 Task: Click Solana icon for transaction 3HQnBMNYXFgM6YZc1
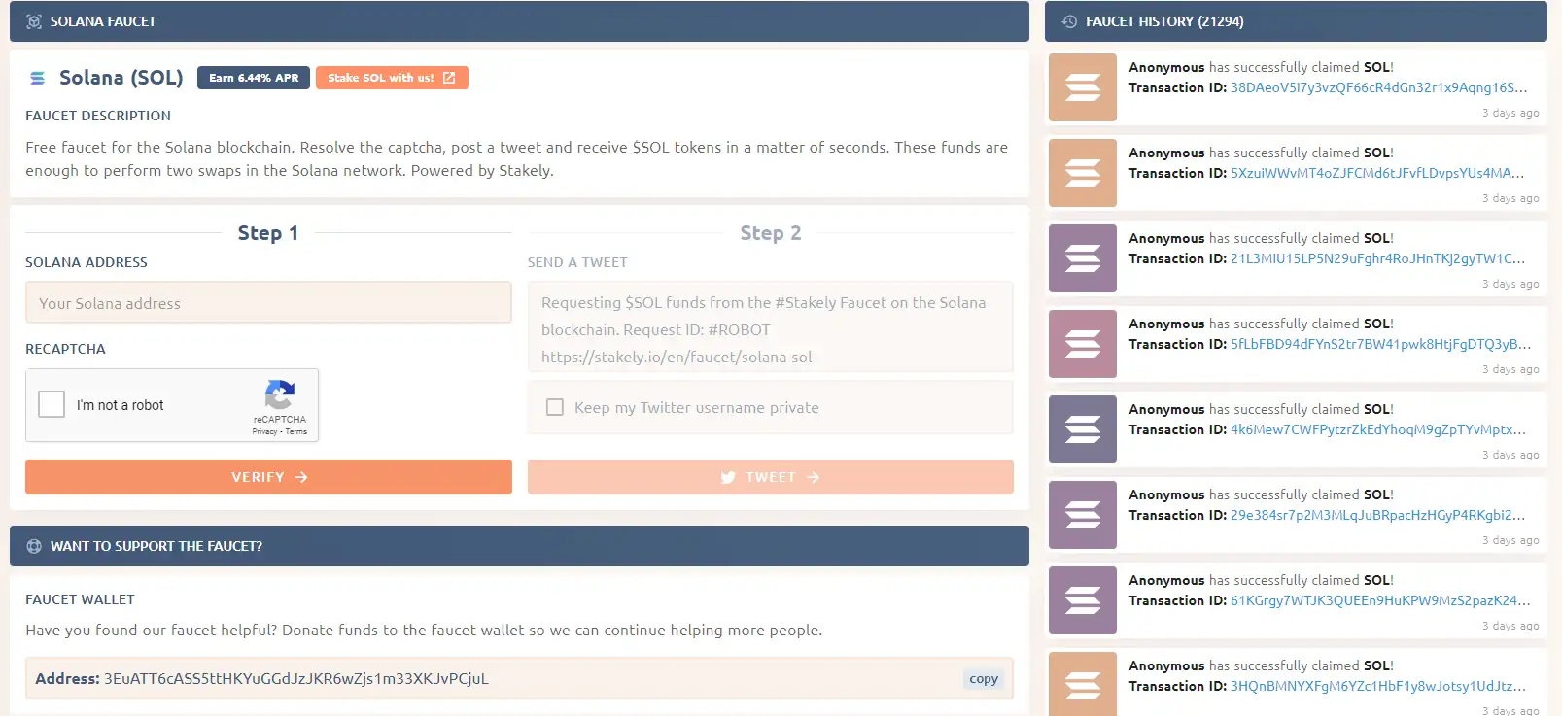[x=1083, y=684]
